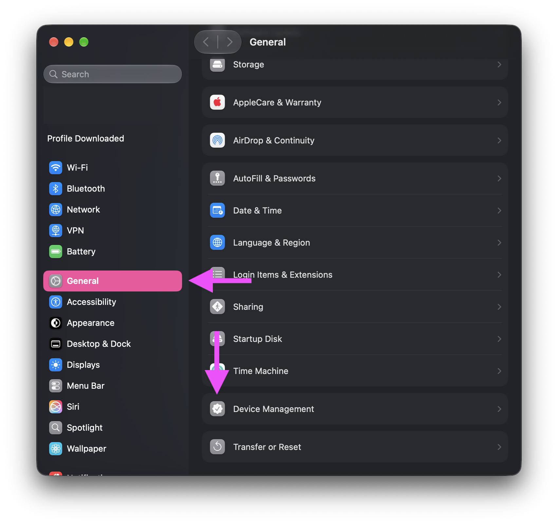
Task: Open the Appearance icon
Action: pyautogui.click(x=56, y=323)
